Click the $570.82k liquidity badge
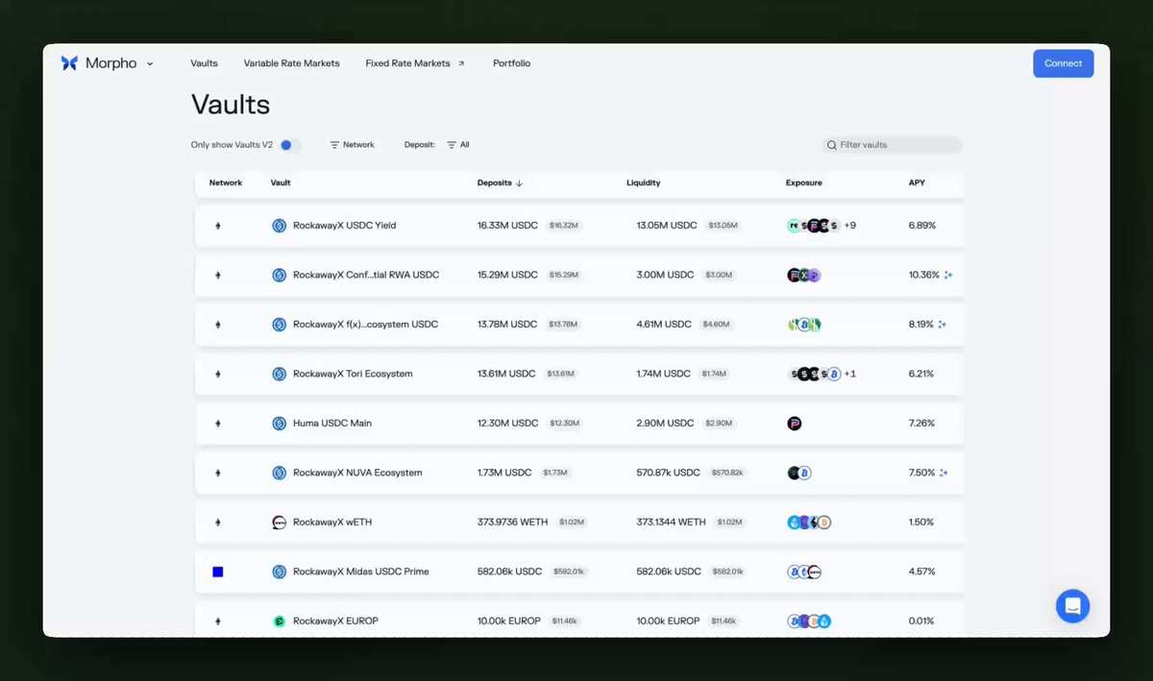The width and height of the screenshot is (1153, 681). [727, 473]
